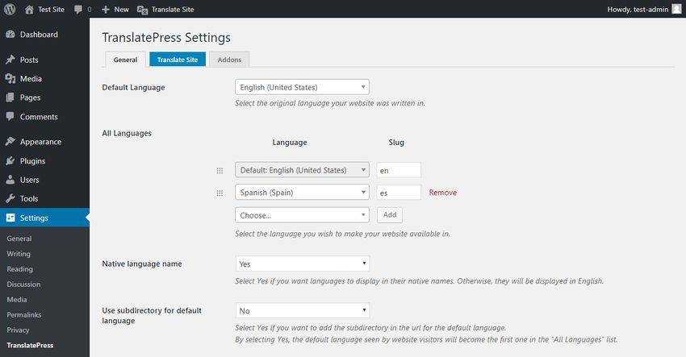Open the comments bubble in admin bar
Viewport: 686px width, 357px height.
click(x=78, y=9)
